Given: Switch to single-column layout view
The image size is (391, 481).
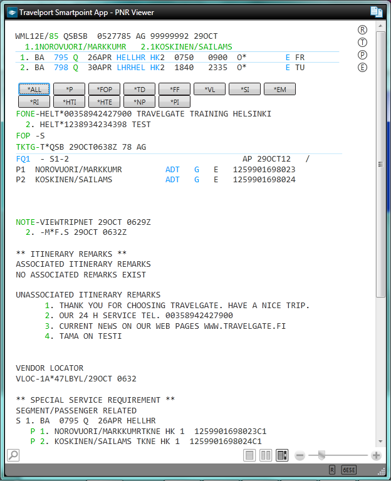Looking at the screenshot, I should (x=249, y=455).
